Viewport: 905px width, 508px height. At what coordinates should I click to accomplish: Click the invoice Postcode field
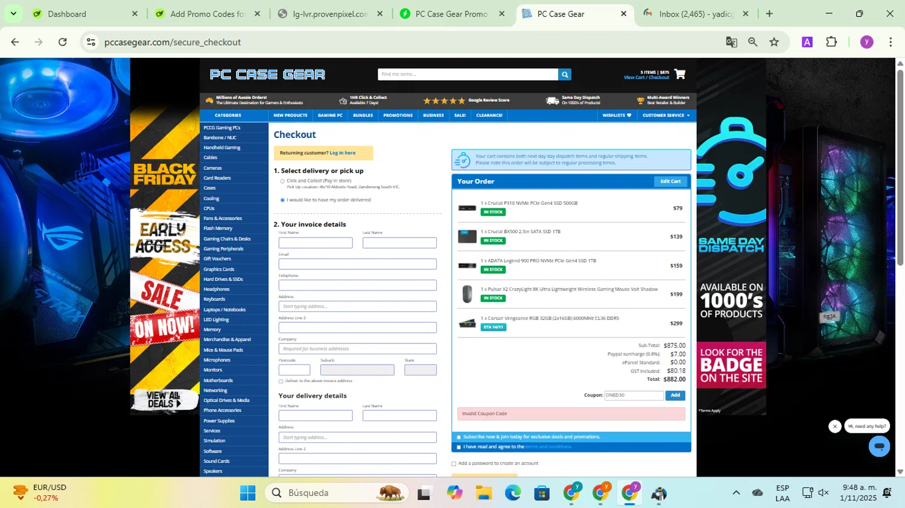click(294, 370)
